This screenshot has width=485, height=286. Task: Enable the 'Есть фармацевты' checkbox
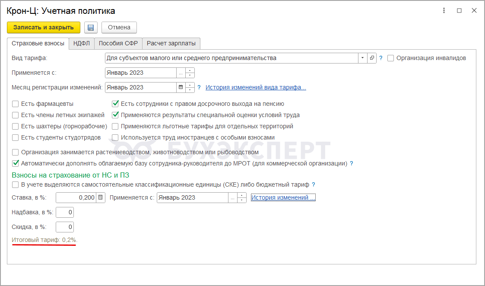click(x=16, y=104)
